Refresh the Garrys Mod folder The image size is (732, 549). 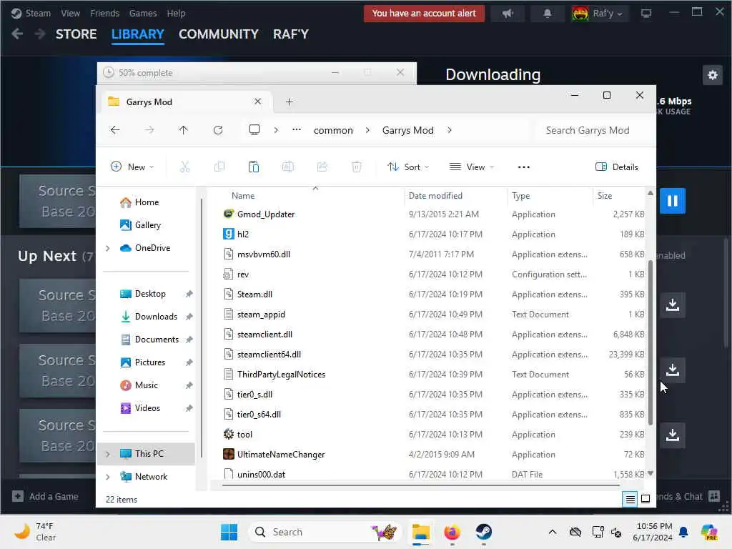coord(218,130)
